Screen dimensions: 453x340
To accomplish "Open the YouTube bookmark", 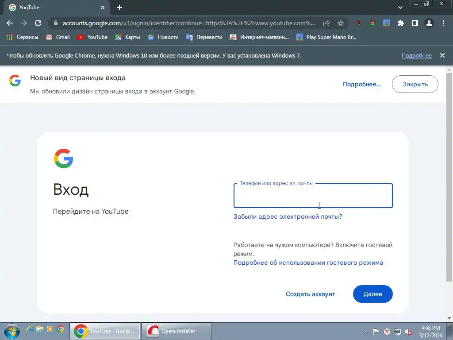I will [92, 37].
